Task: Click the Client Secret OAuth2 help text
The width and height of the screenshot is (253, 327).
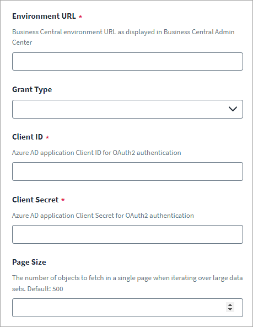Action: (103, 216)
